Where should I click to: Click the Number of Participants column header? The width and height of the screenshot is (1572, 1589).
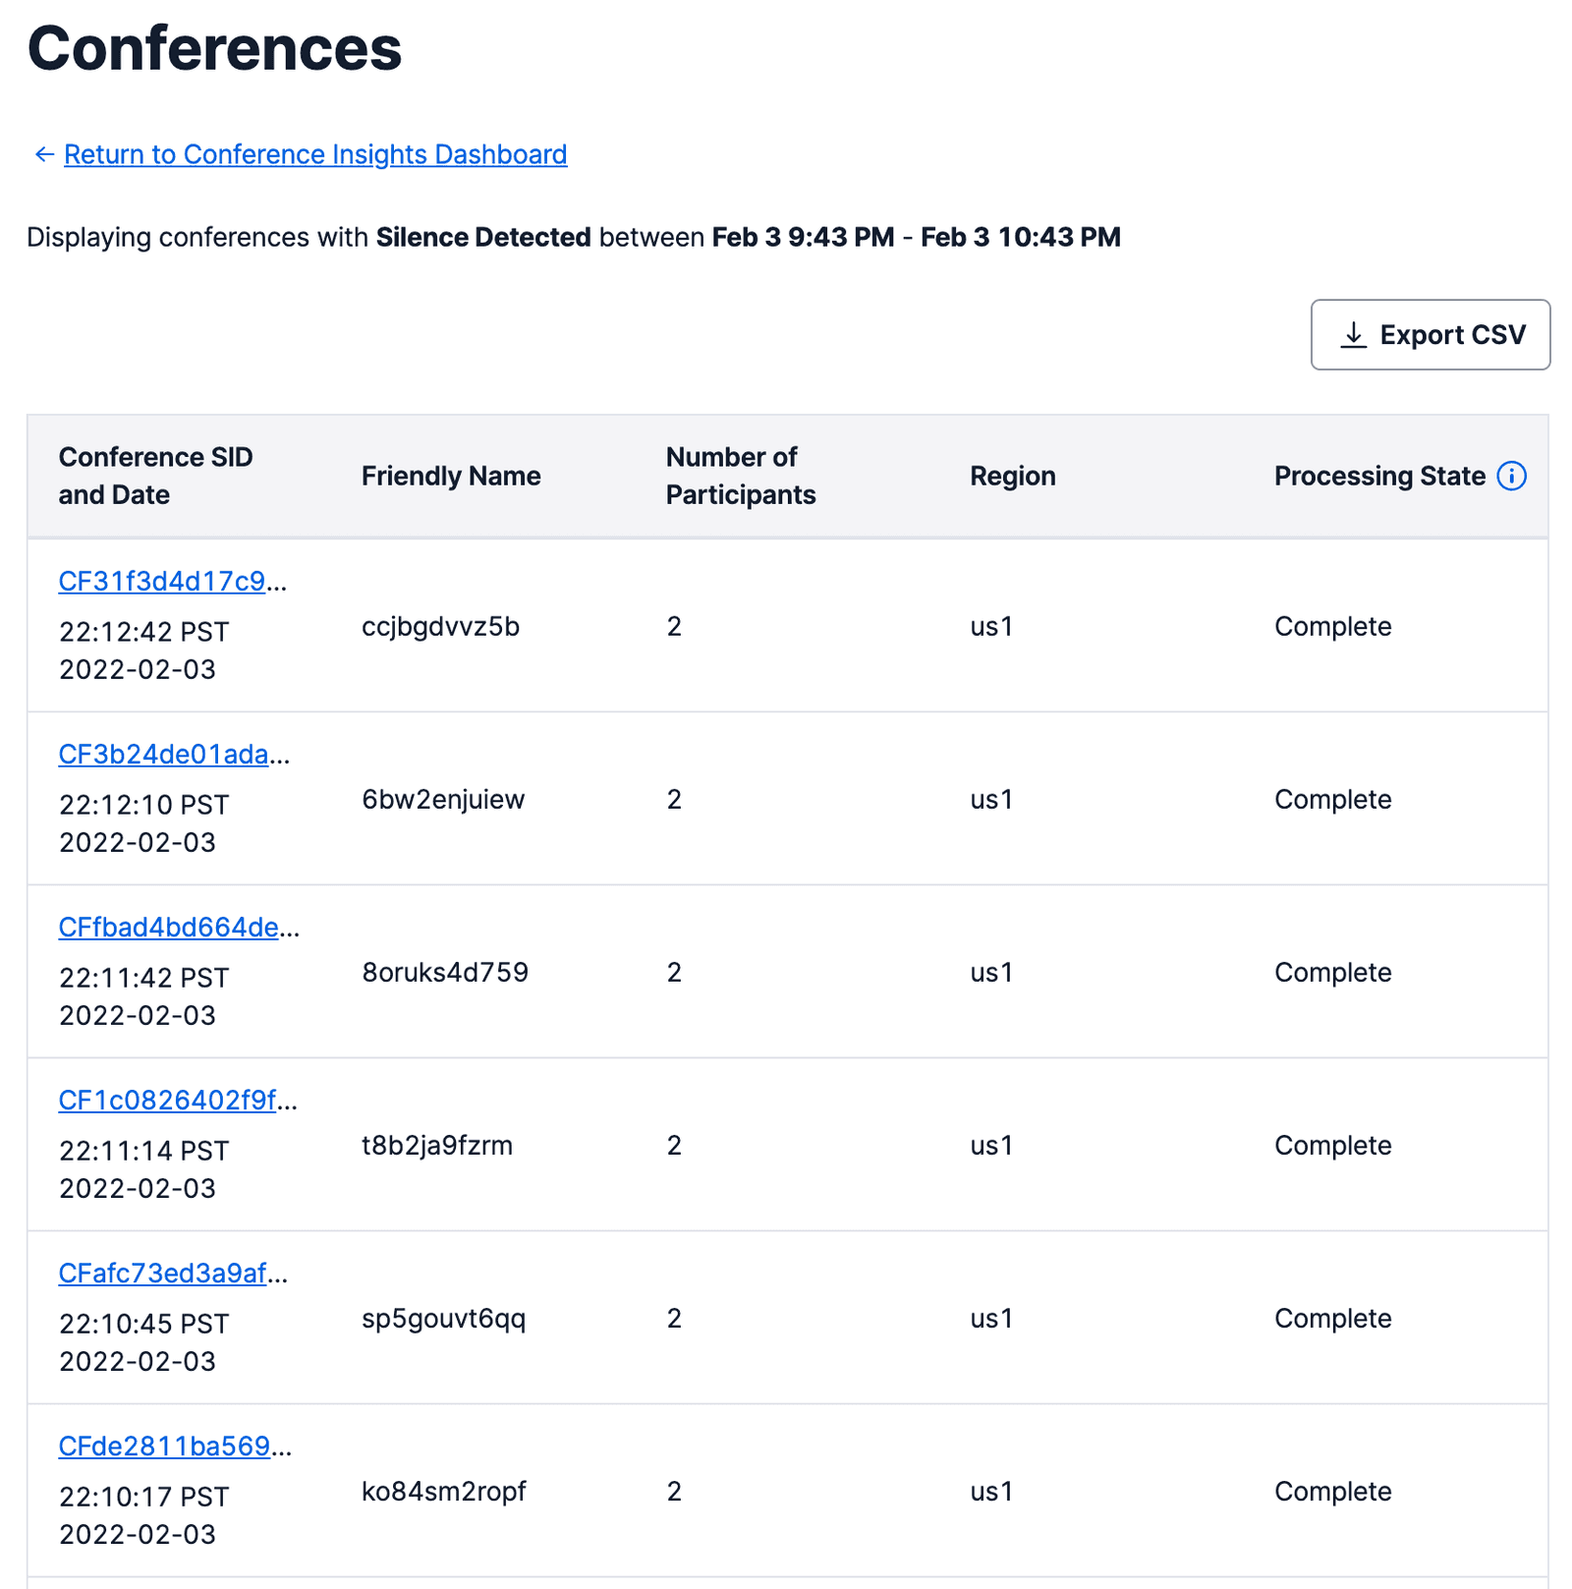[740, 476]
